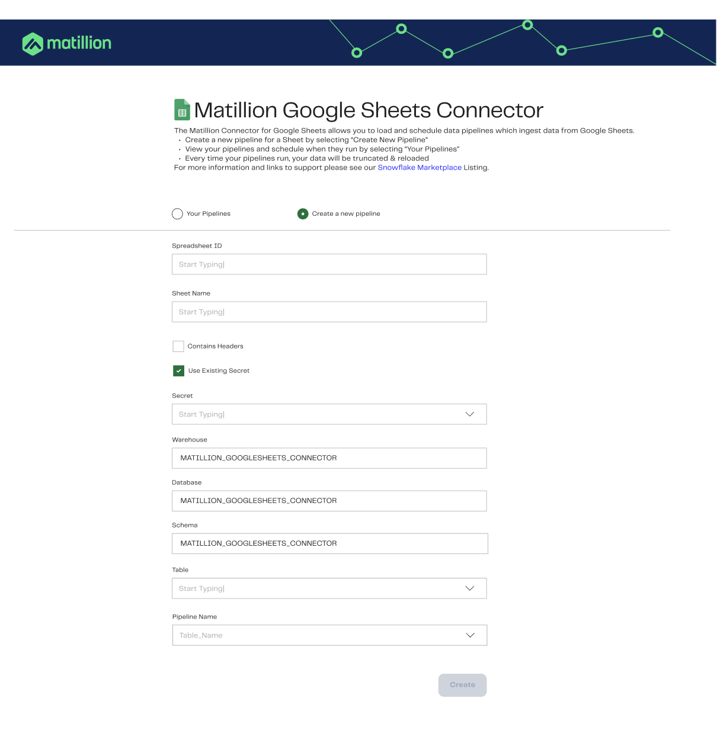Enable the Contains Headers checkbox
717x736 pixels.
178,346
